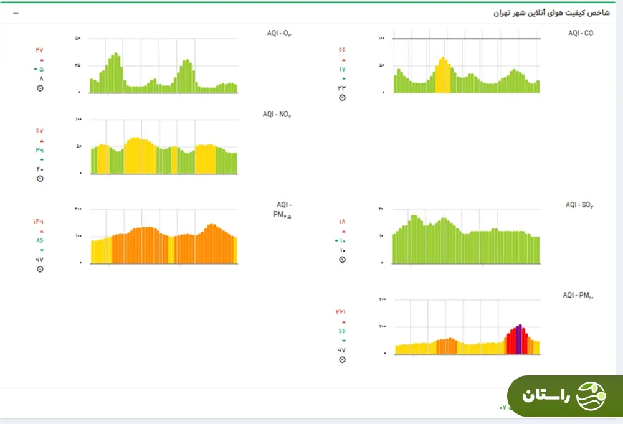Select the AQI - NO₂ chart label
Image resolution: width=623 pixels, height=424 pixels.
click(x=277, y=115)
